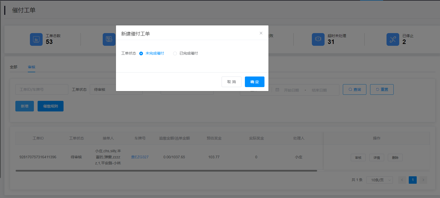Click the 工单总数 statistics icon
This screenshot has height=198, width=440.
[36, 39]
